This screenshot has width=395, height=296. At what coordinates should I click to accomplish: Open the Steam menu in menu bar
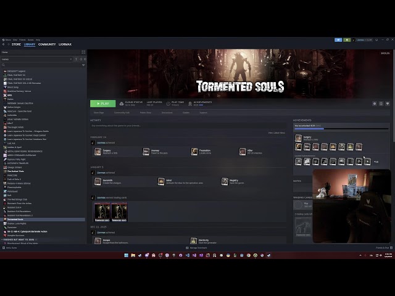point(8,39)
